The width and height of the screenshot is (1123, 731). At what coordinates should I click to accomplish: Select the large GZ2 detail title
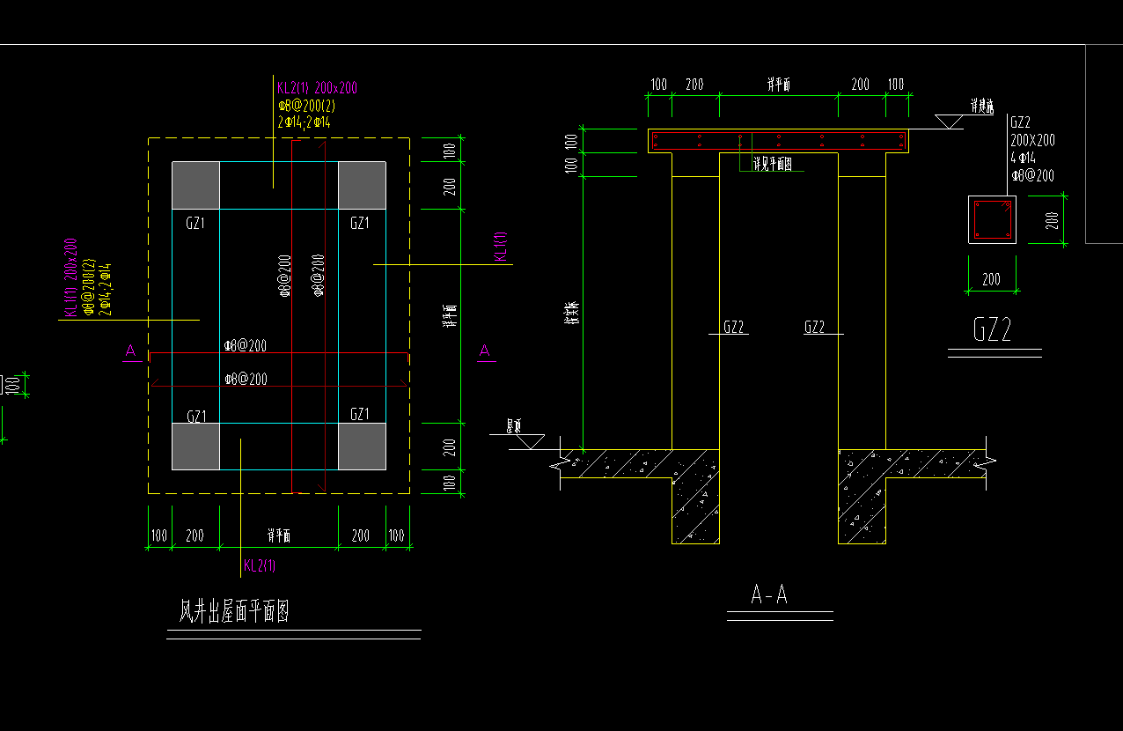click(x=993, y=330)
